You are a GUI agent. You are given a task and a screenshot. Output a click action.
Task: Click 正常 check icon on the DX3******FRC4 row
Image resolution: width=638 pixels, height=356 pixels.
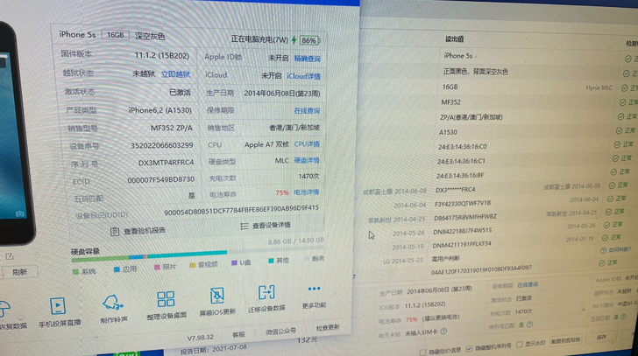(612, 185)
